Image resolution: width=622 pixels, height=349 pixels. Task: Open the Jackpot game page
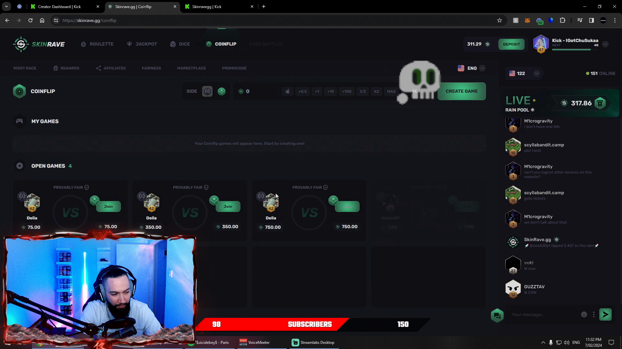tap(142, 44)
